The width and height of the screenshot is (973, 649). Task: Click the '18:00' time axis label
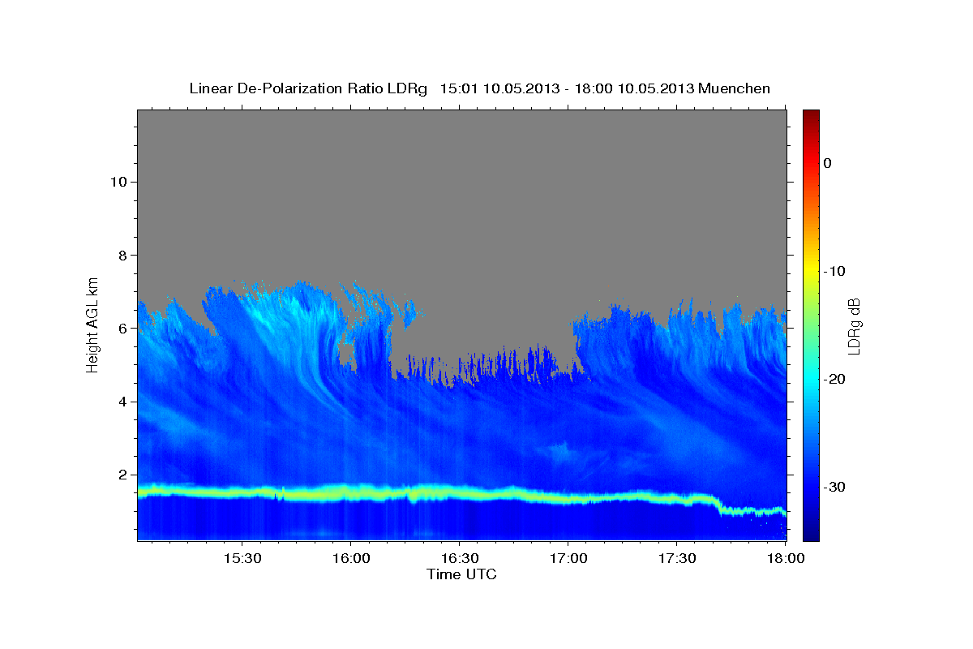pos(786,558)
